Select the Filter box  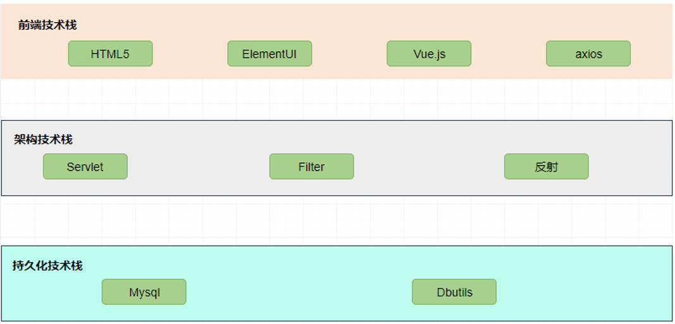[x=311, y=167]
